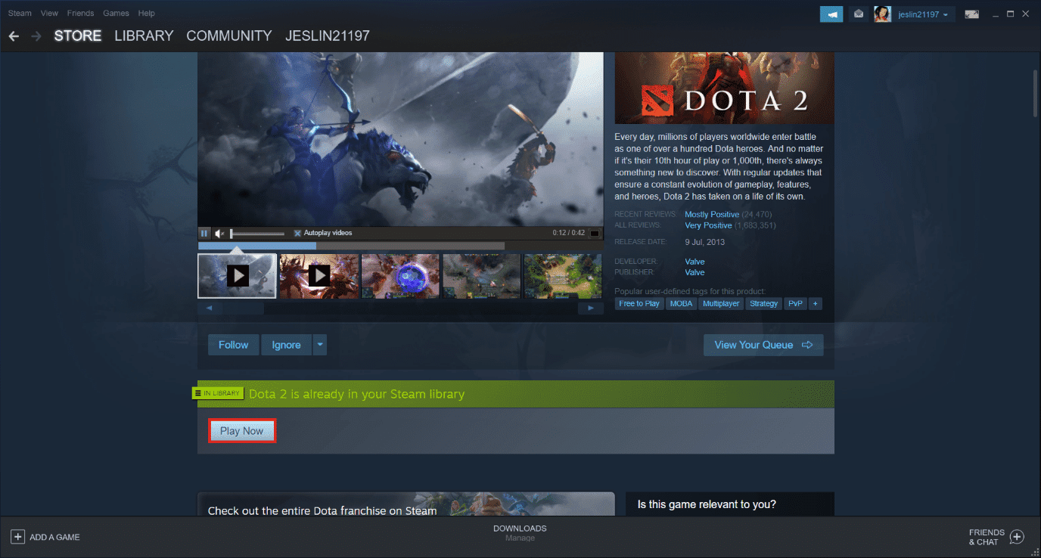1041x558 pixels.
Task: Click the Ignore button
Action: click(286, 345)
